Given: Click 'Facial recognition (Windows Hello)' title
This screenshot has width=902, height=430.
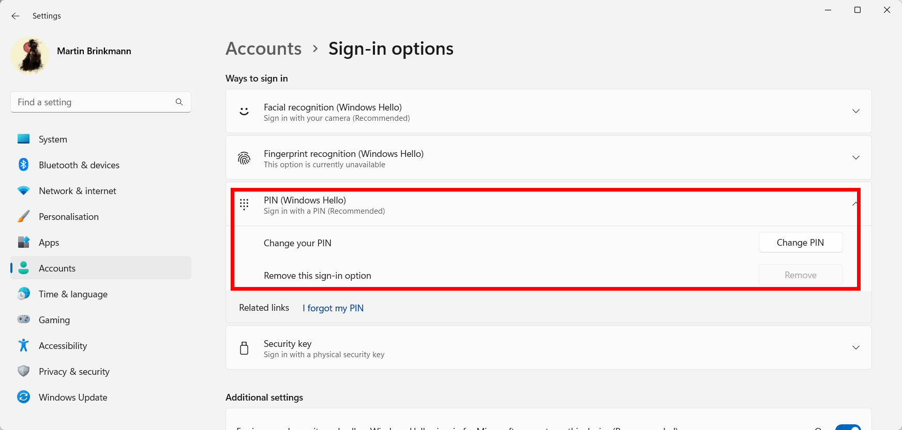Looking at the screenshot, I should 333,107.
